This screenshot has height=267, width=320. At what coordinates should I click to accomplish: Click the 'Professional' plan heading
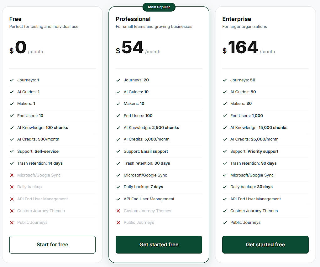(133, 19)
